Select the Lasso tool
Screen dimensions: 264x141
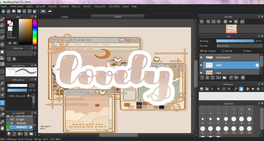tap(2, 77)
